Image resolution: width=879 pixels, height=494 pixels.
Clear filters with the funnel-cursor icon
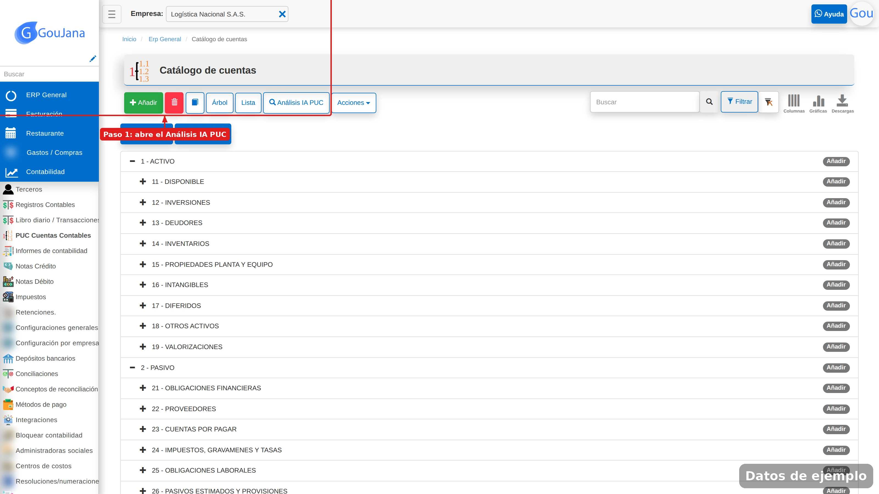click(x=769, y=102)
